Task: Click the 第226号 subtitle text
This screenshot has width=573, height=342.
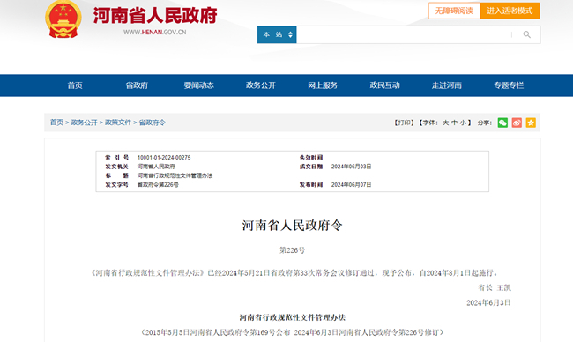Action: (292, 250)
